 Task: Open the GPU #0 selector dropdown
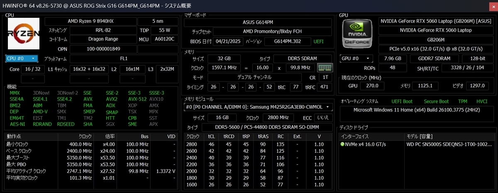[357, 59]
